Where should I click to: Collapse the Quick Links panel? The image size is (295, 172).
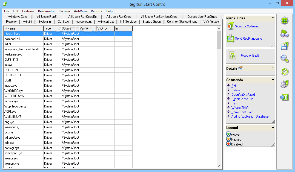coord(273,18)
